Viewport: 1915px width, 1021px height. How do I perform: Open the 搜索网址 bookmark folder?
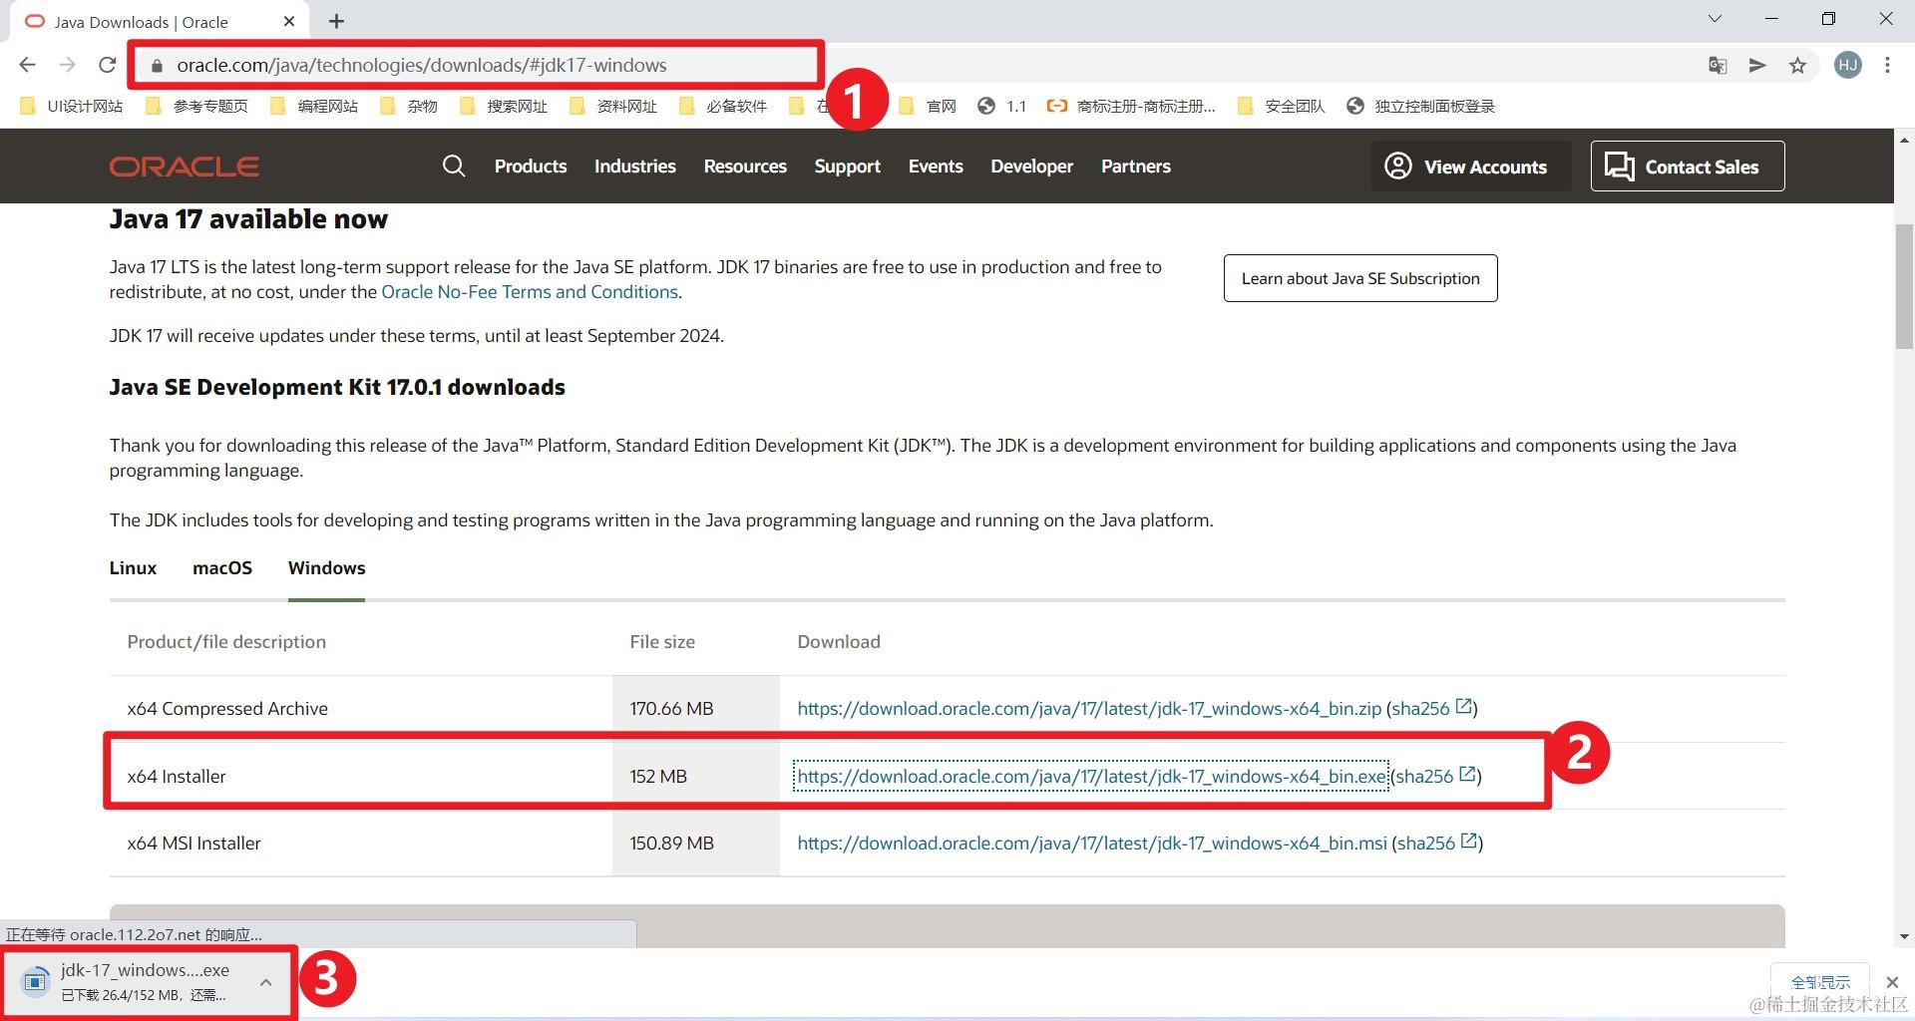(504, 106)
